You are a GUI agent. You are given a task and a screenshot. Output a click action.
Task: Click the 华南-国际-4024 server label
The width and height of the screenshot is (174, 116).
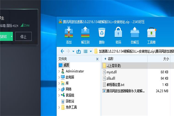[x=9, y=26]
